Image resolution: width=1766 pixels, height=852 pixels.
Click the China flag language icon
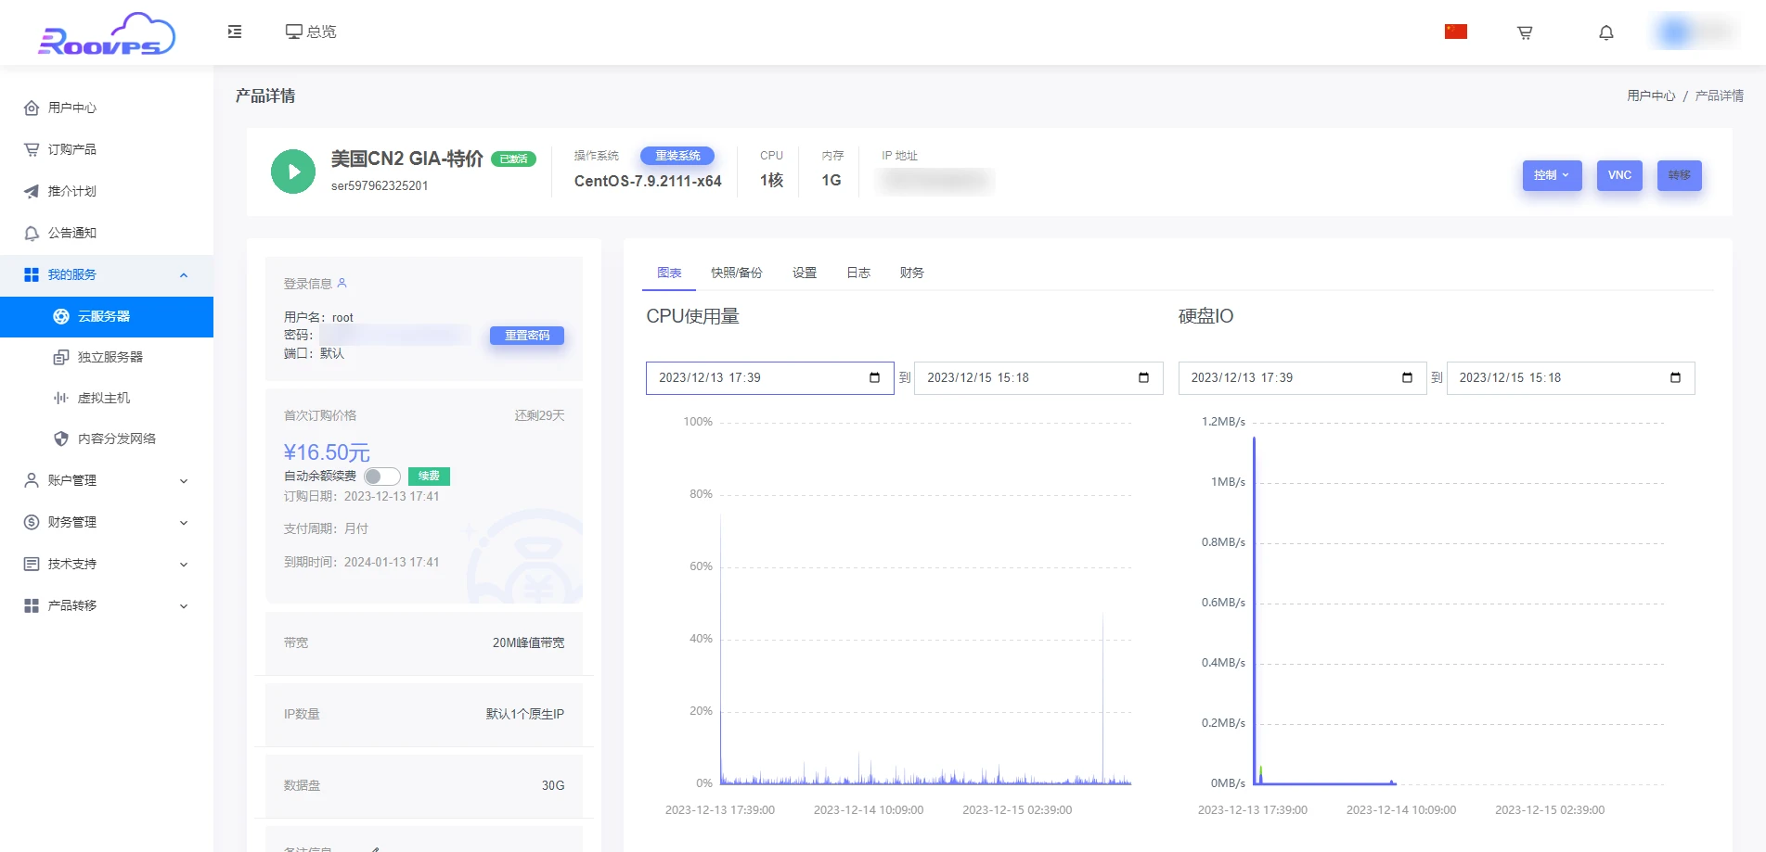1455,32
